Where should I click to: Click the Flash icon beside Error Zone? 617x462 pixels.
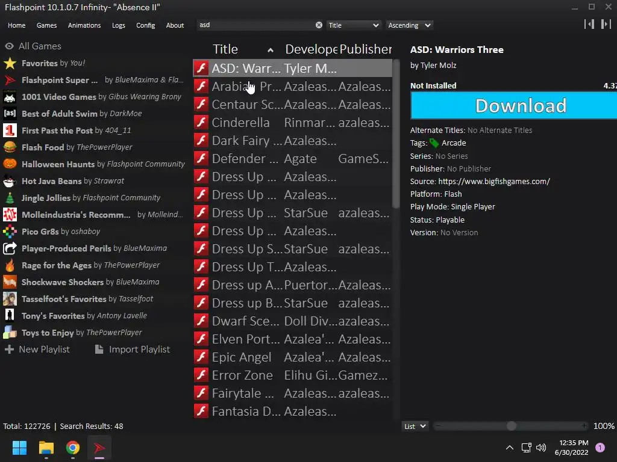point(201,375)
